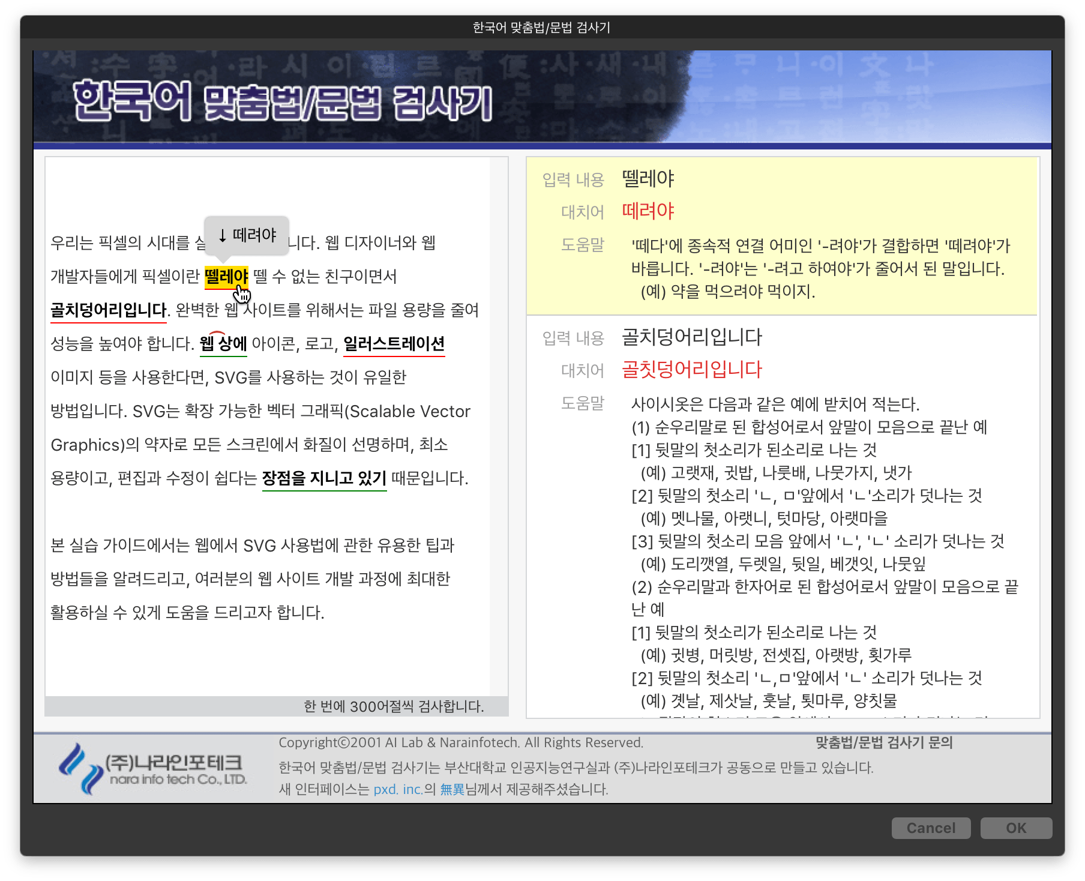Select the 떼려야 correction tooltip

point(247,235)
